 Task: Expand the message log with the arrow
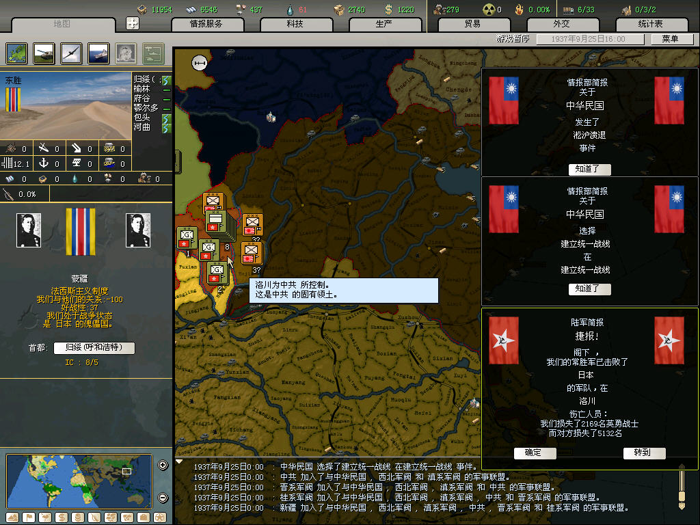click(x=179, y=461)
